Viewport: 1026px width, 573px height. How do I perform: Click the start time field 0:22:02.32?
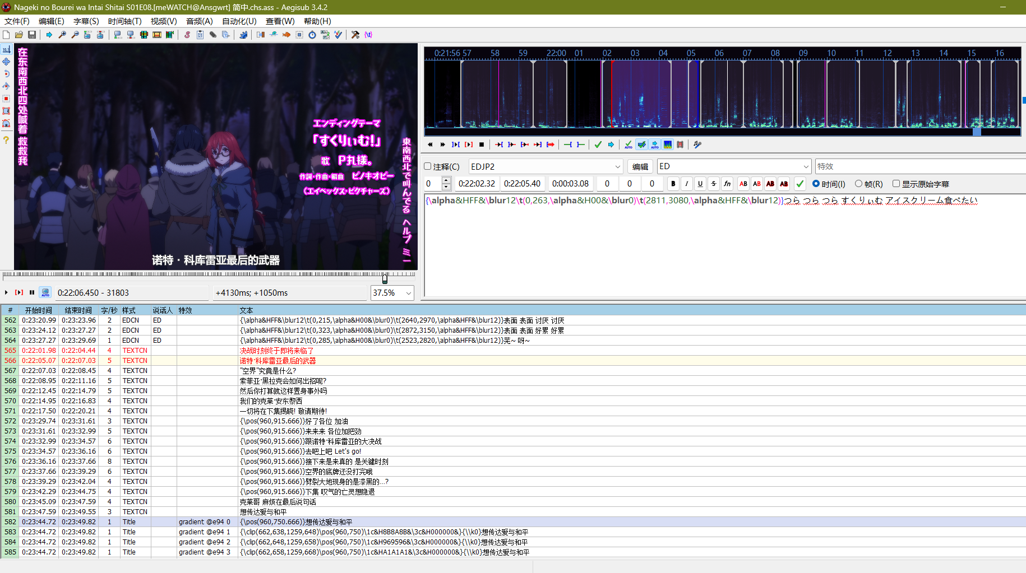pos(477,184)
